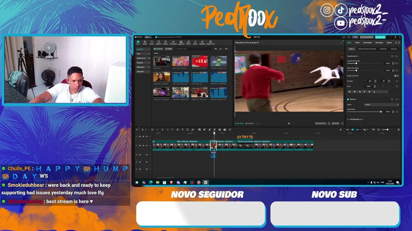Open the Legendas tab
Image resolution: width=412 pixels, height=231 pixels.
tap(181, 42)
